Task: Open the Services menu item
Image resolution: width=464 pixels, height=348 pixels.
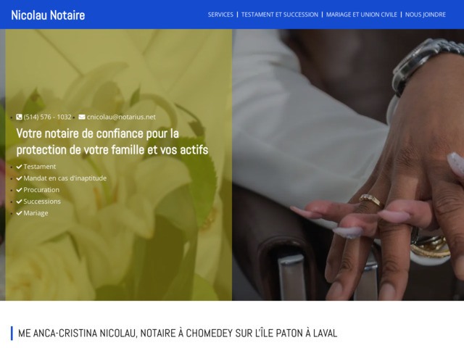Action: (x=220, y=14)
